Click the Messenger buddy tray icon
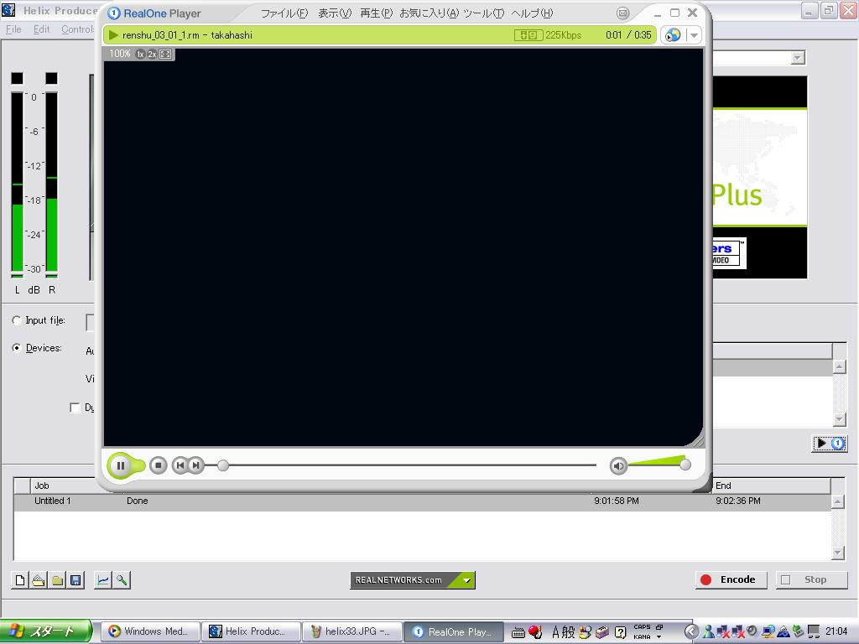The height and width of the screenshot is (644, 859). click(x=709, y=632)
